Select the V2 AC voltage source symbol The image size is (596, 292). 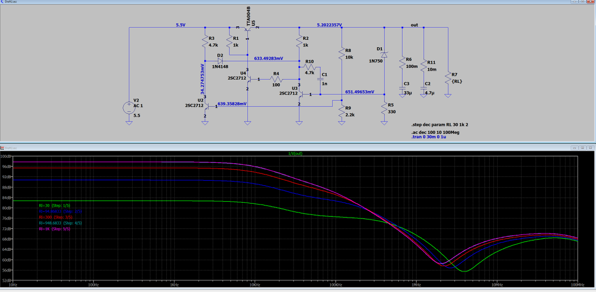pos(129,109)
